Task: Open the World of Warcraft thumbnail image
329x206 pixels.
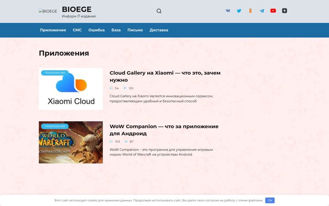Action: (71, 142)
